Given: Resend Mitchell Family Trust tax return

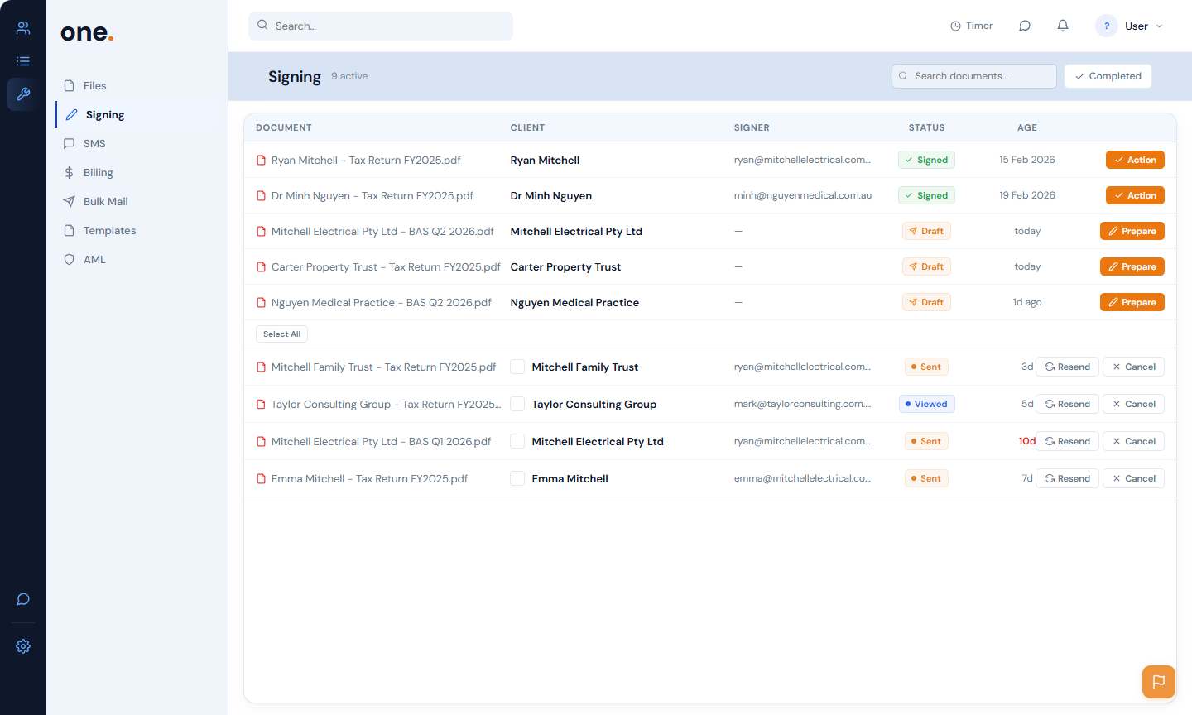Looking at the screenshot, I should [1067, 367].
